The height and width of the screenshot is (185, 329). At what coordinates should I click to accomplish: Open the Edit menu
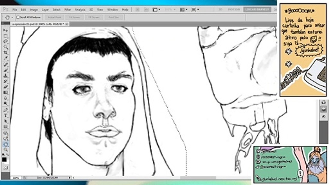pyautogui.click(x=23, y=10)
